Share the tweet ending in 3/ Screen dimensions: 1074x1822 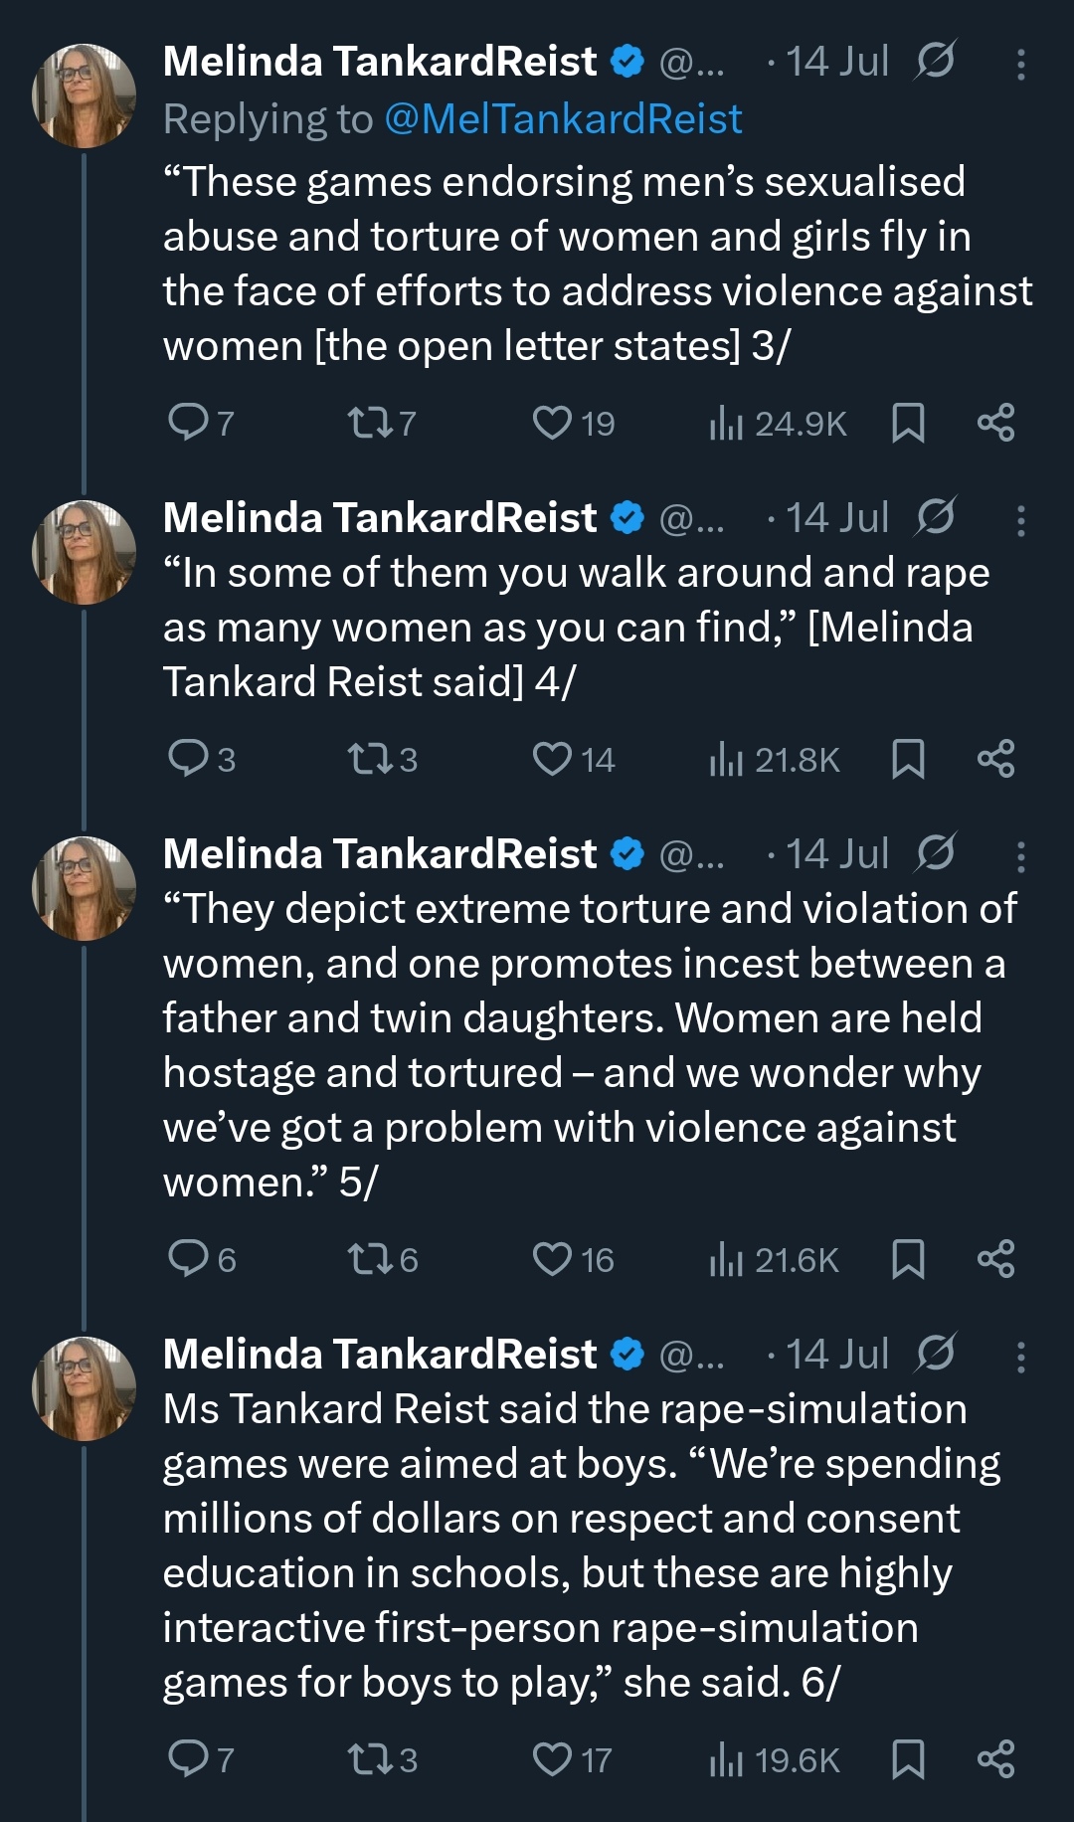click(995, 423)
